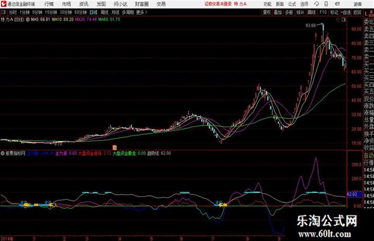This screenshot has width=374, height=241.
Task: Click the 统计 statistics button
Action: (300, 12)
